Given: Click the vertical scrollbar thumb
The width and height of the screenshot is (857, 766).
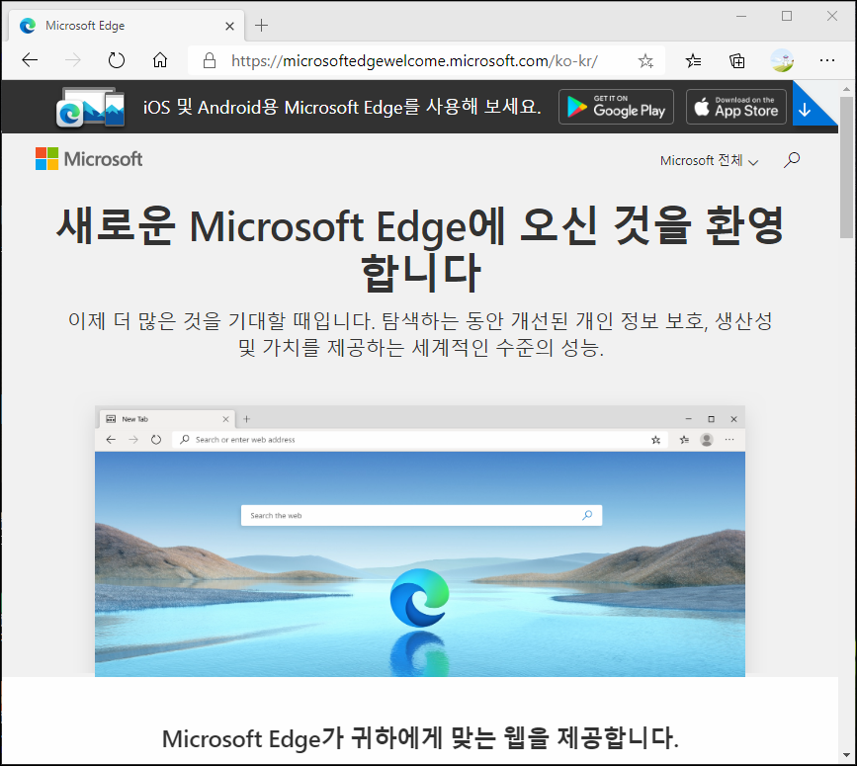Looking at the screenshot, I should [x=846, y=167].
